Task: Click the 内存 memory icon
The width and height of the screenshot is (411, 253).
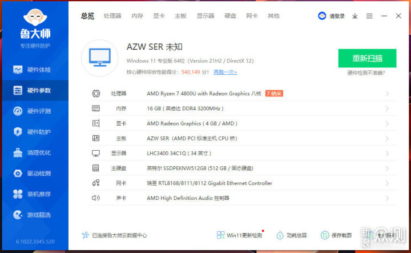Action: pos(96,109)
